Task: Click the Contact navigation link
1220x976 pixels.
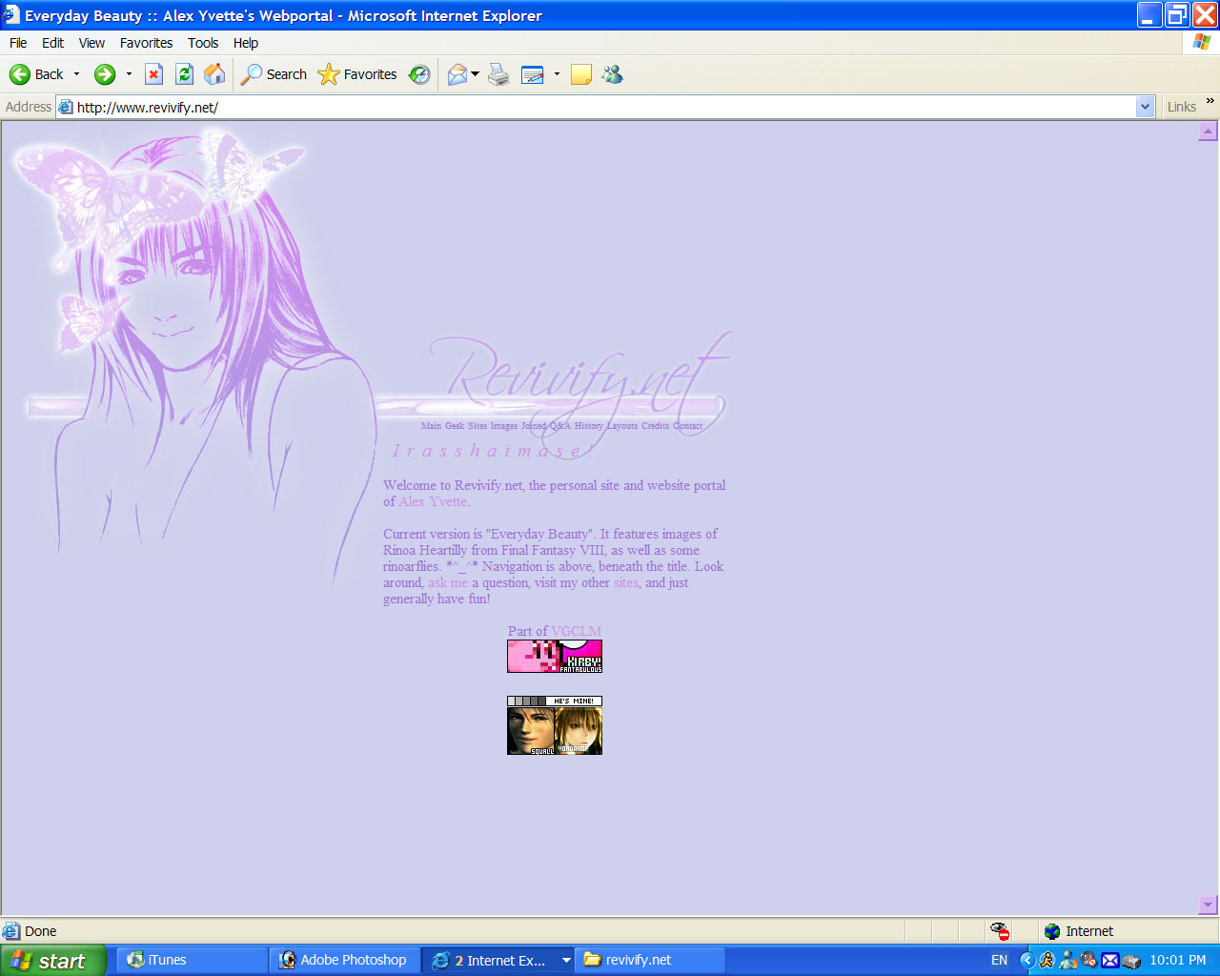Action: 688,426
